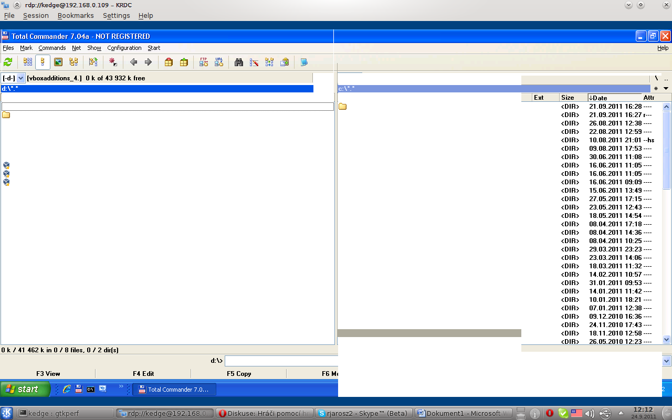Click the Reread Source refresh icon
This screenshot has width=672, height=420.
8,62
